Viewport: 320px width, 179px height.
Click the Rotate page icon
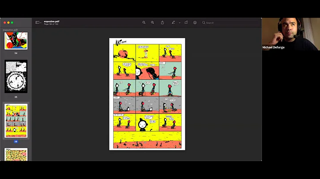(186, 23)
